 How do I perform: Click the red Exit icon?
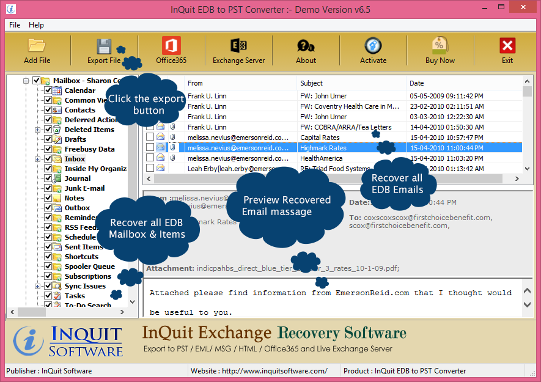(507, 46)
